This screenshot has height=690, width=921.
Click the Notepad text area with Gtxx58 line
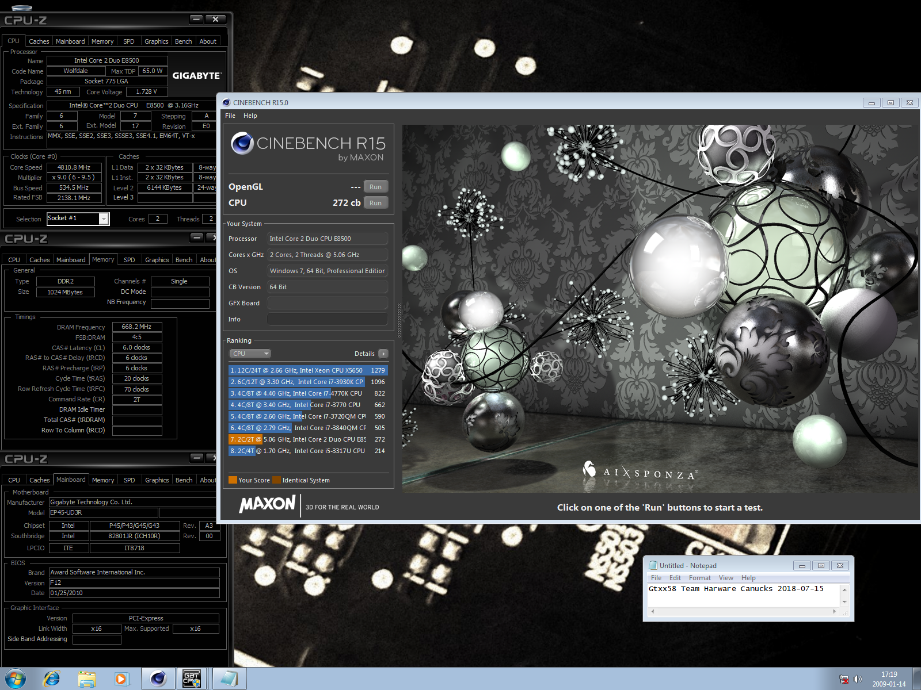pyautogui.click(x=744, y=596)
